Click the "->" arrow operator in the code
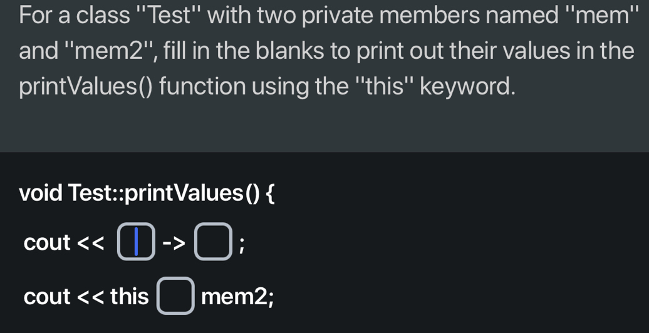Image resolution: width=649 pixels, height=333 pixels. (174, 243)
